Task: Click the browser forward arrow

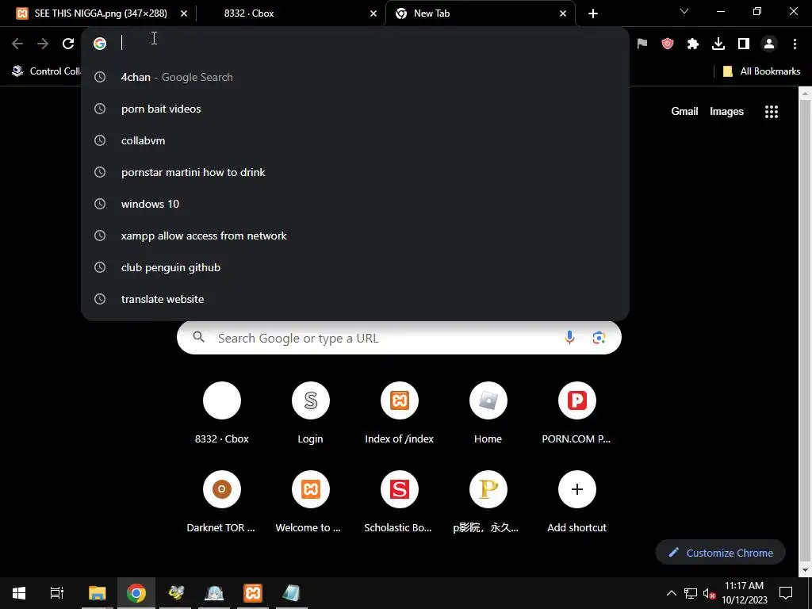Action: (x=43, y=44)
